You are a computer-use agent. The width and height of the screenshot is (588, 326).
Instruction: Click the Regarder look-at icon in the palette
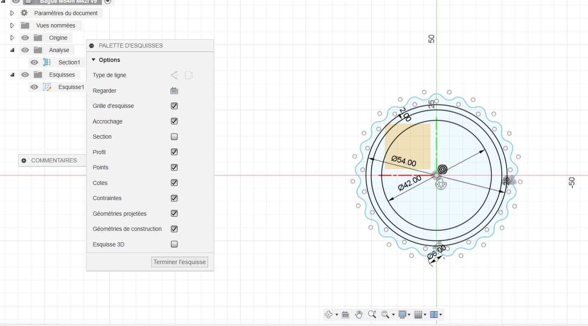pyautogui.click(x=174, y=91)
